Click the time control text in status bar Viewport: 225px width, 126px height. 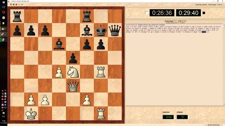coord(213,125)
